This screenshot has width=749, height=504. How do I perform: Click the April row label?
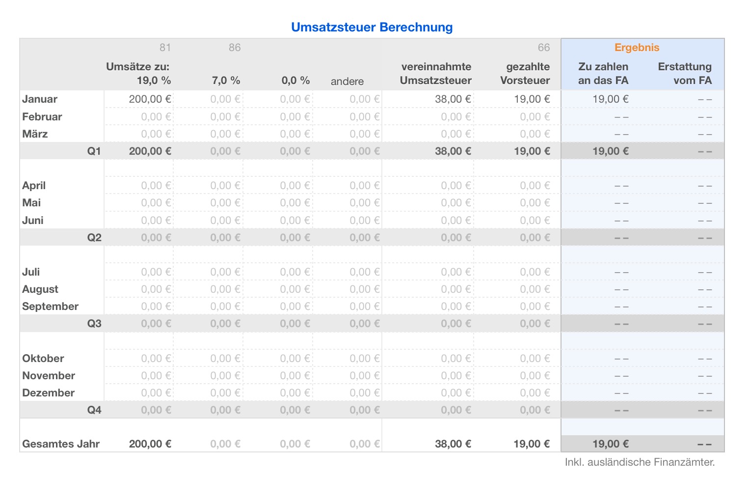(x=34, y=186)
